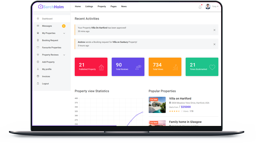Open the Pages menu in top navigation

[x=114, y=6]
